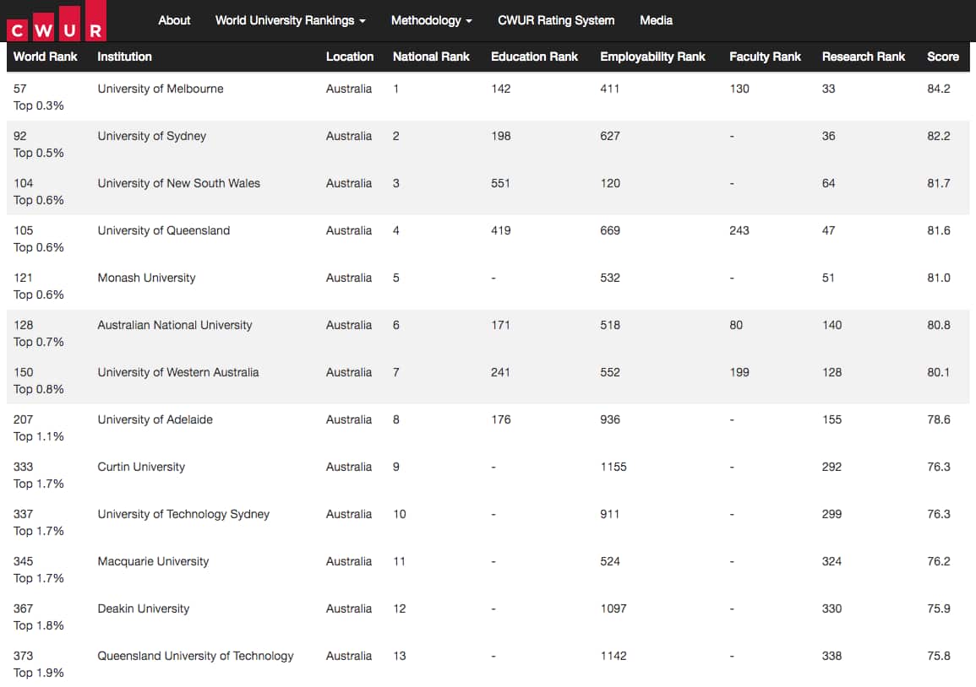Open the CWUR Rating System page

point(556,20)
